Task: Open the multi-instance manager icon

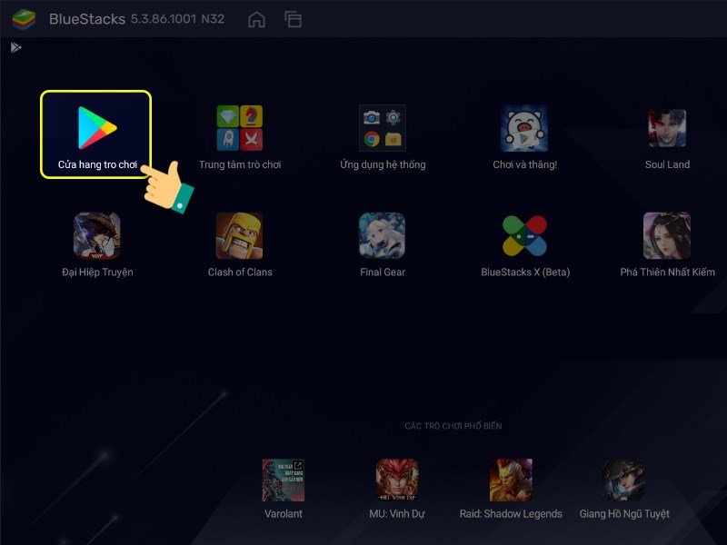Action: (x=294, y=17)
